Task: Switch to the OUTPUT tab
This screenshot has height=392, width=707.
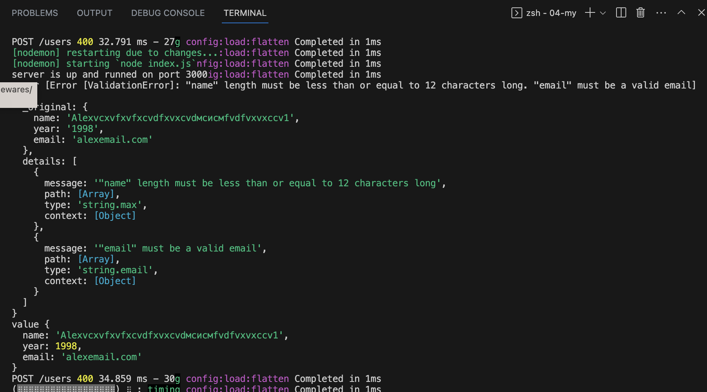Action: pos(94,13)
